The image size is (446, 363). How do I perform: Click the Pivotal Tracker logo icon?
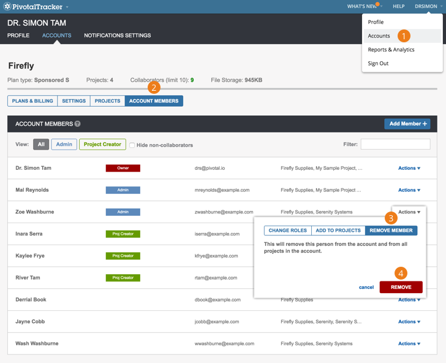[7, 7]
